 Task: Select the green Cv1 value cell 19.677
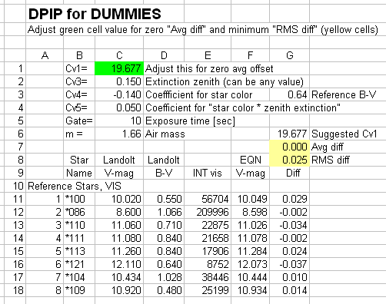[119, 68]
